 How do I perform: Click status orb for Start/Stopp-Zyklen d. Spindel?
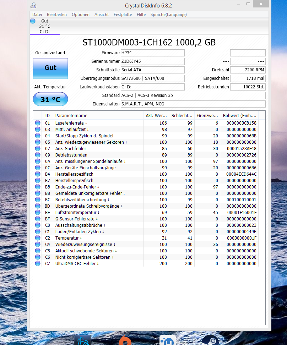(x=38, y=136)
